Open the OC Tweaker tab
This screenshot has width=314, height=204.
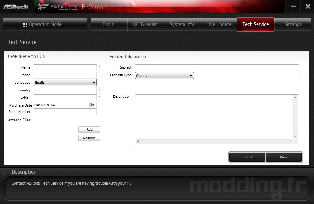pos(146,24)
